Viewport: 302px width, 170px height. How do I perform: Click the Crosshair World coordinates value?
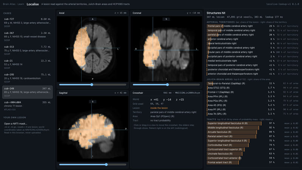point(167,100)
